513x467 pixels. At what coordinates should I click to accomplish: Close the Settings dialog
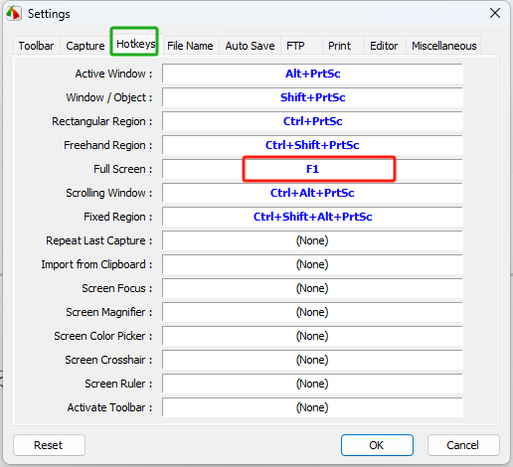495,13
